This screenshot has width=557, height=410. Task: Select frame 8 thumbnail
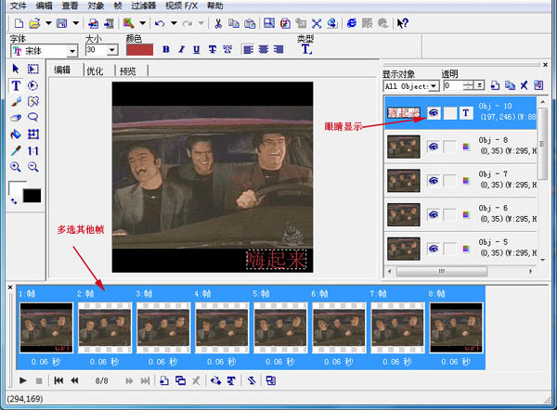tap(456, 327)
